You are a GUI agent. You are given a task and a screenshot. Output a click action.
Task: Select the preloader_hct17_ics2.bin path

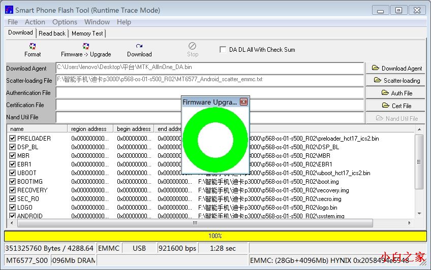point(314,139)
